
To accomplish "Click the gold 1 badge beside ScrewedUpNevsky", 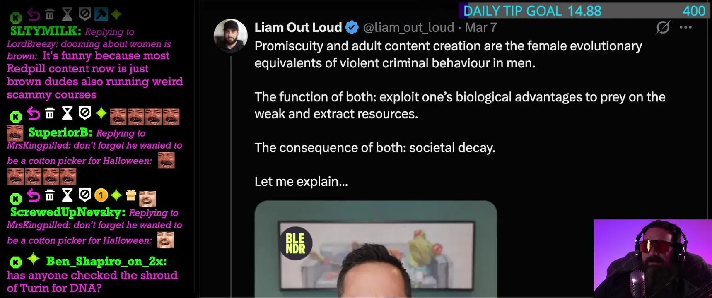I will tap(101, 195).
